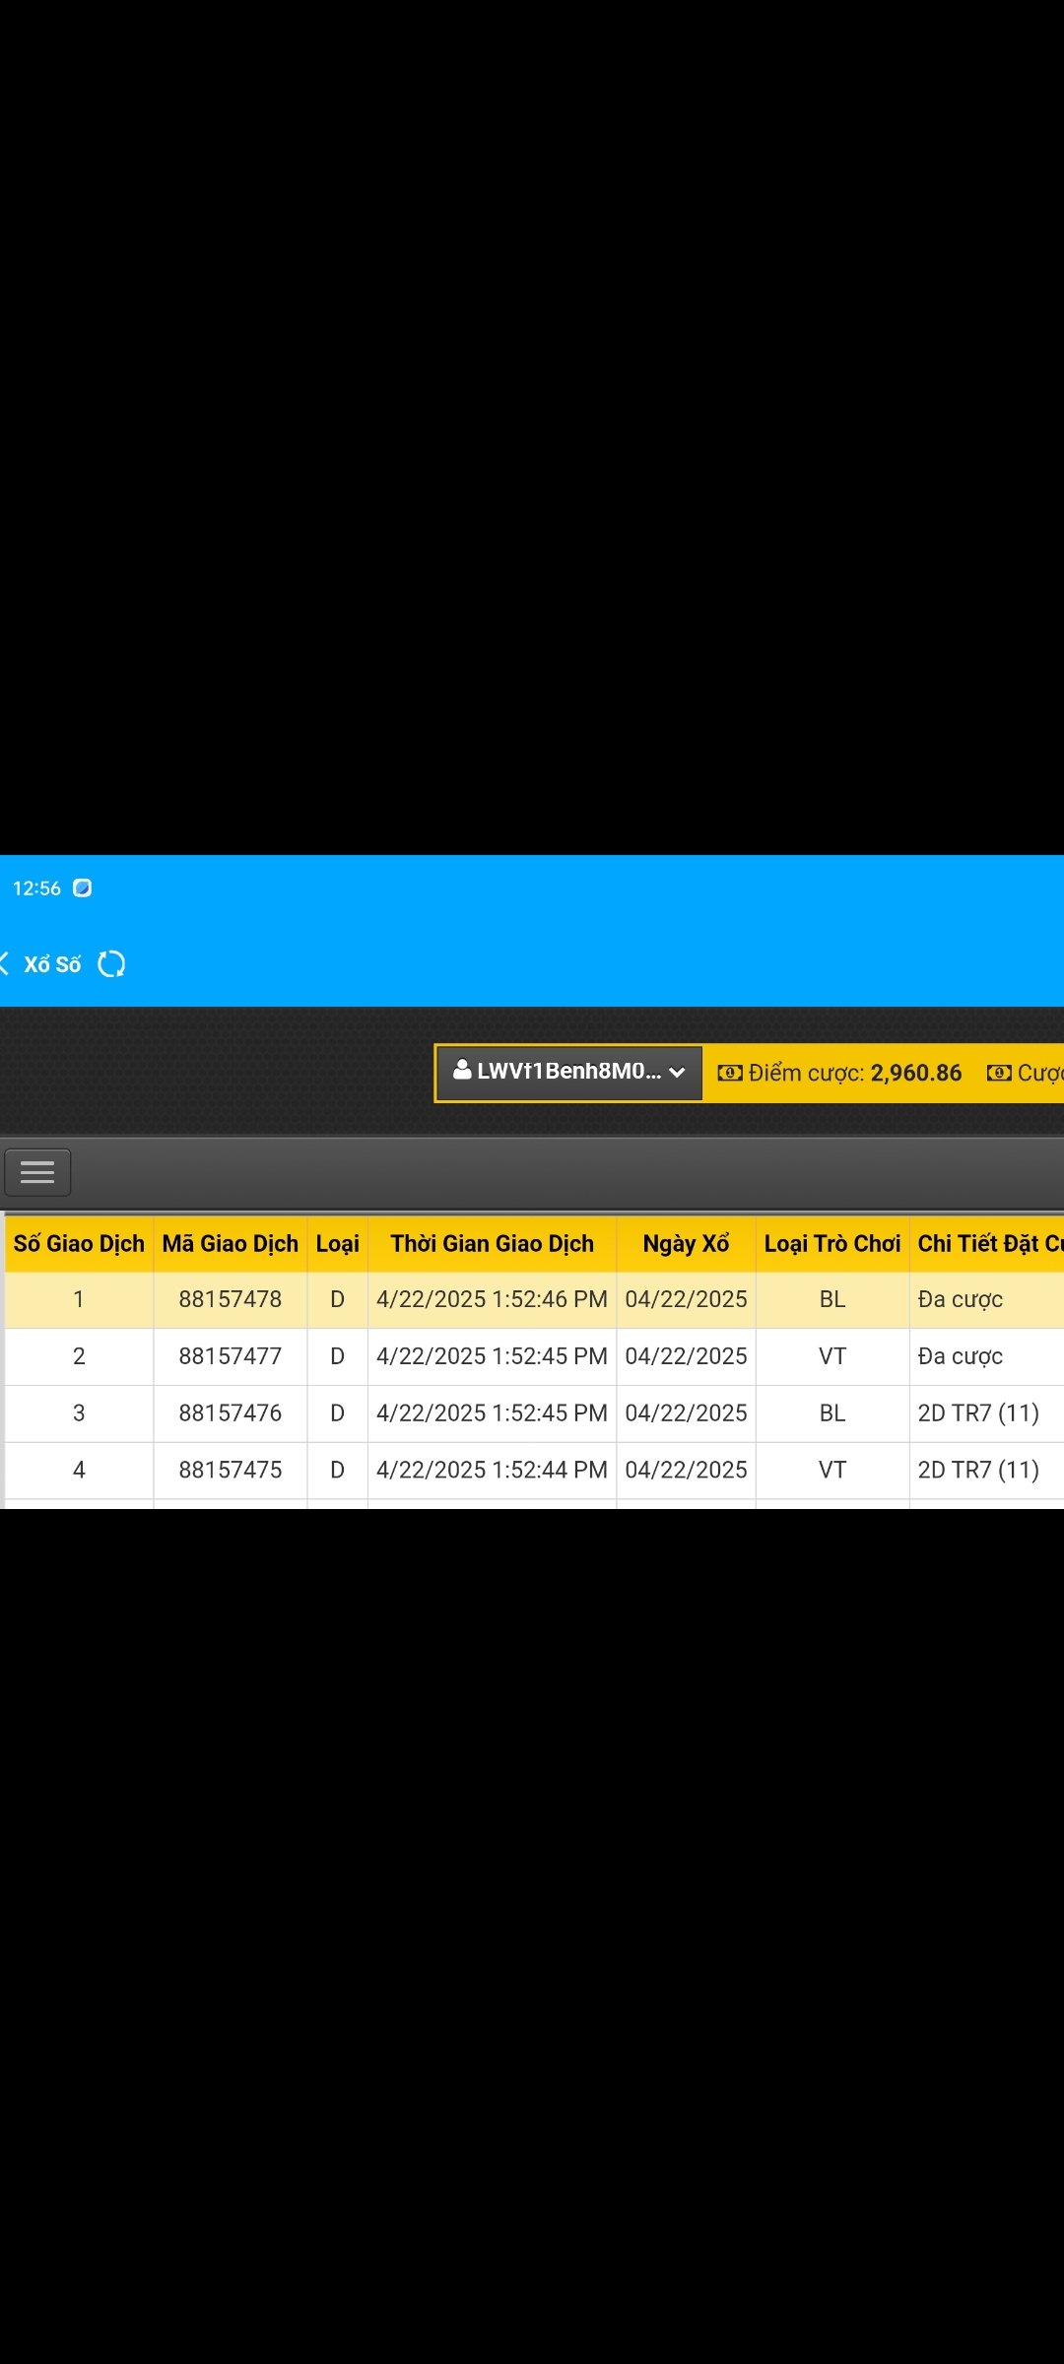
Task: Click the Mã Giao Dịch column header
Action: pyautogui.click(x=230, y=1244)
